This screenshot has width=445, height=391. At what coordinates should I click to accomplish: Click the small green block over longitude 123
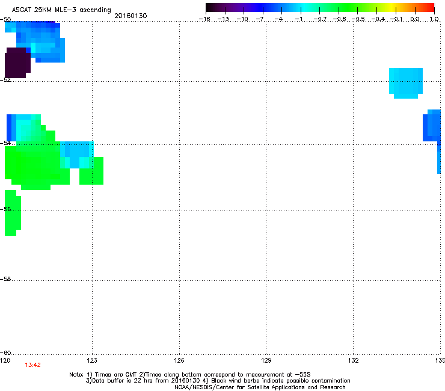point(91,171)
